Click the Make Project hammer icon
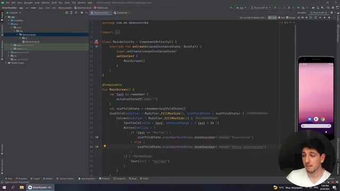This screenshot has height=191, width=340. (231, 7)
